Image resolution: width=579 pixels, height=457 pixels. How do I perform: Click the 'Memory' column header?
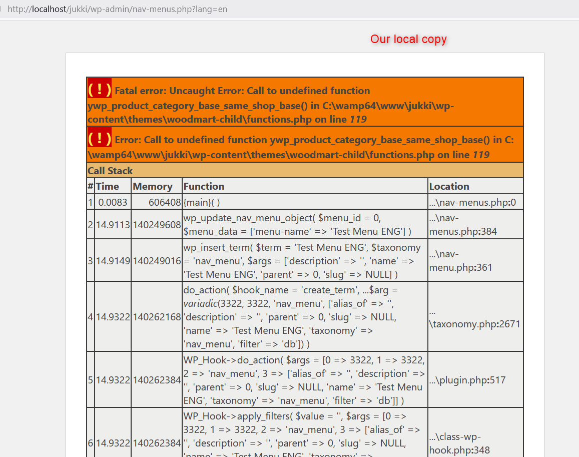pos(157,186)
